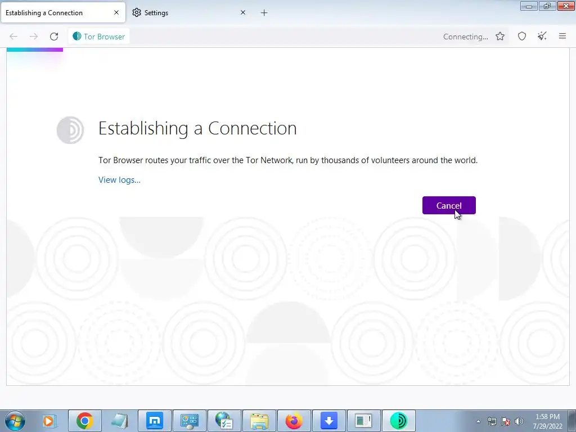Image resolution: width=576 pixels, height=432 pixels.
Task: Restore down the Tor Browser window
Action: coord(547,6)
